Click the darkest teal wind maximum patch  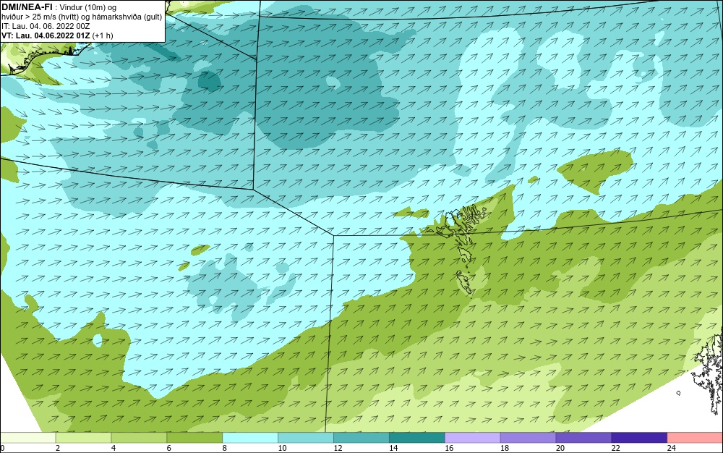pos(209,80)
